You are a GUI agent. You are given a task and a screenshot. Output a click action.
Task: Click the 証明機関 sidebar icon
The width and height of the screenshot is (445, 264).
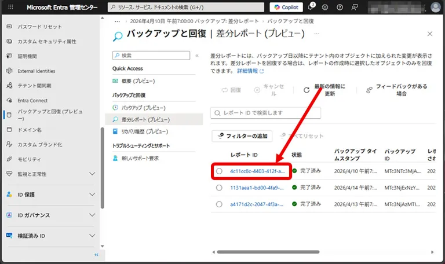click(9, 56)
